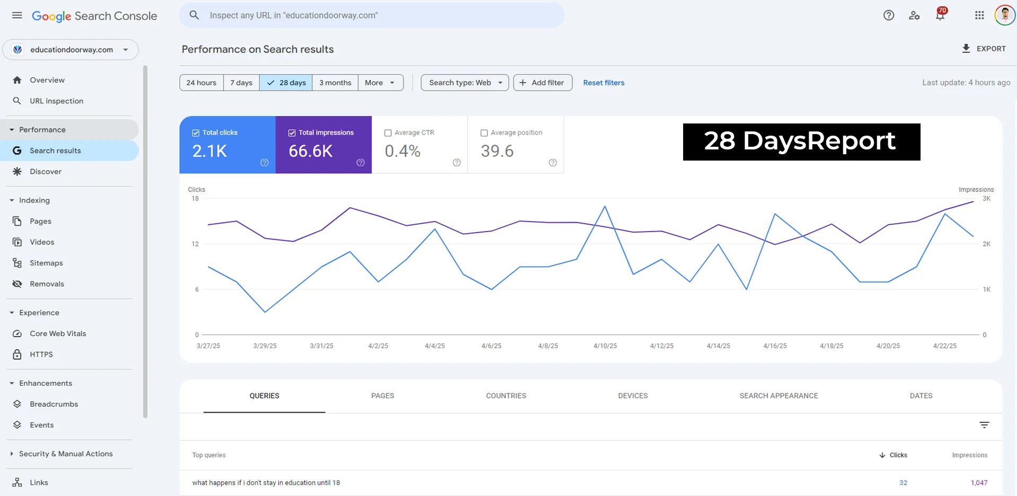1017x496 pixels.
Task: Click the search magnifier icon in URL bar
Action: [194, 15]
